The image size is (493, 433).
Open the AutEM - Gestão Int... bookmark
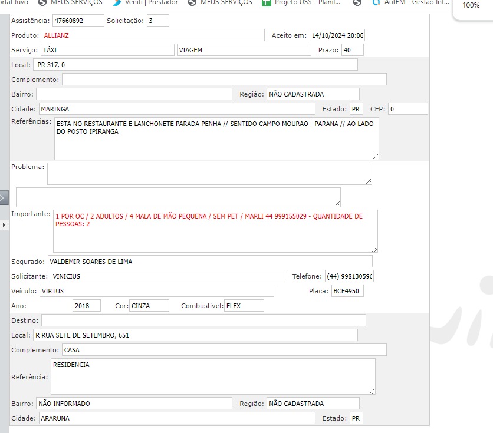(410, 2)
